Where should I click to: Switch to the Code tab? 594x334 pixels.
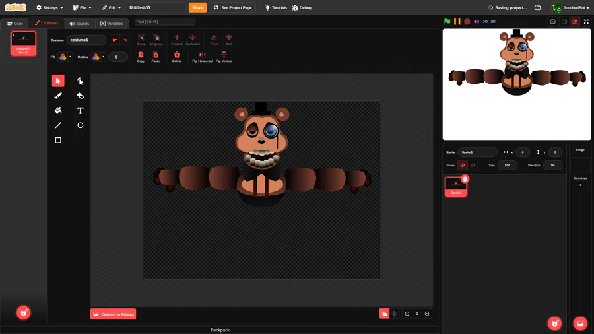click(15, 24)
